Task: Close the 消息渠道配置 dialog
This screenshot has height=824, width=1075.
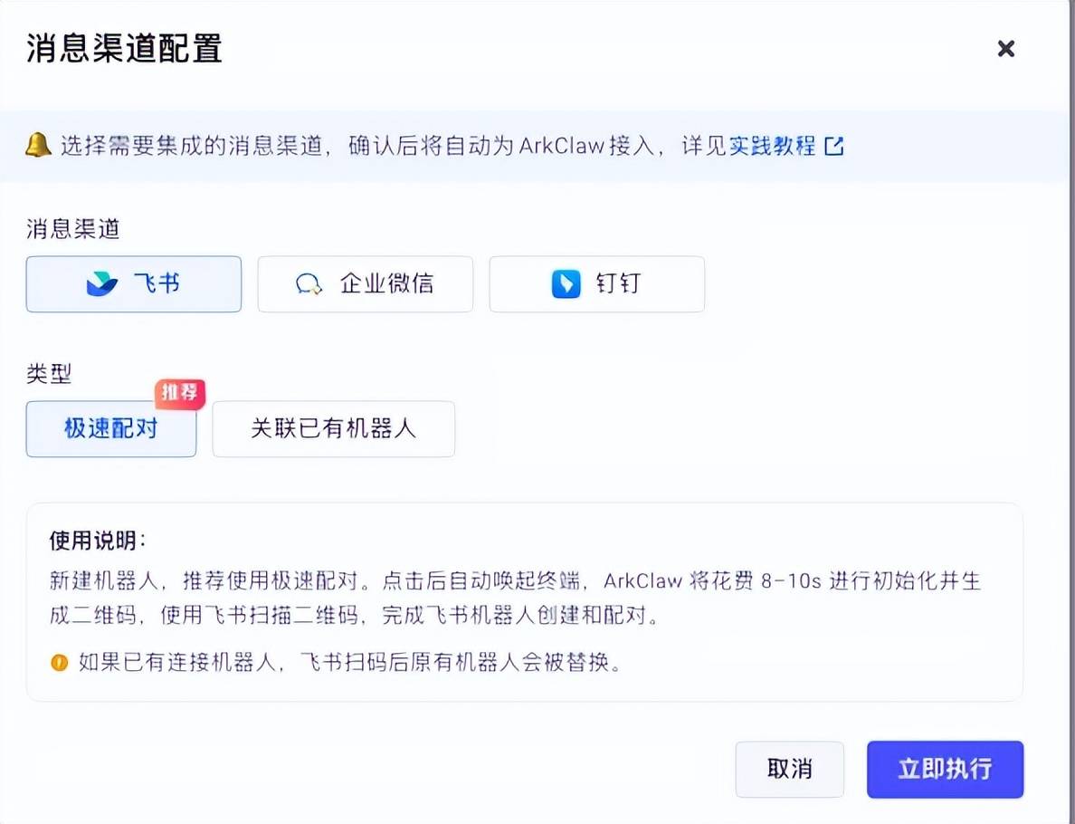Action: tap(1005, 49)
